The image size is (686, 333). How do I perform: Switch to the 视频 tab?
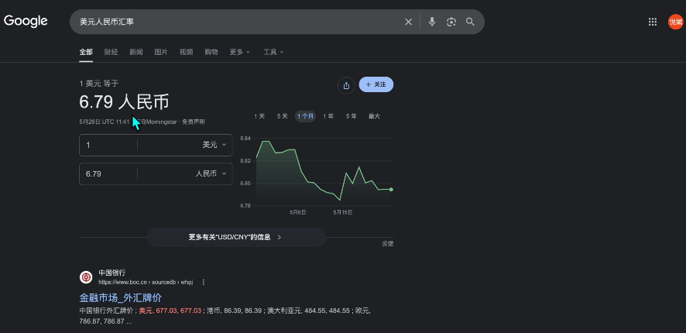click(187, 52)
